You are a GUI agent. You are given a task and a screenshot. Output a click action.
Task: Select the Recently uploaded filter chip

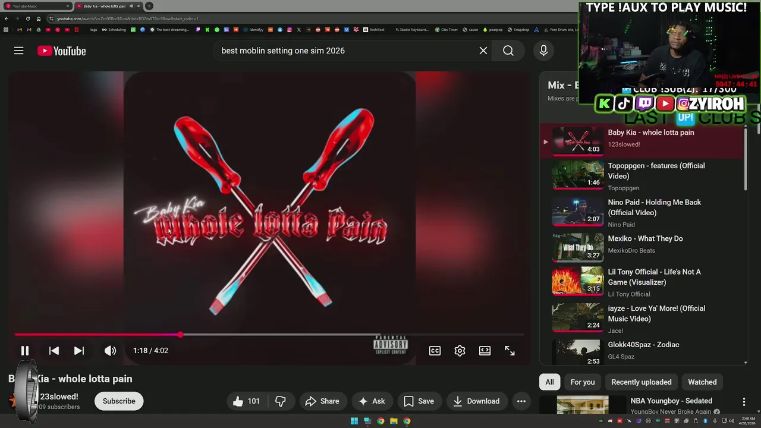tap(641, 382)
